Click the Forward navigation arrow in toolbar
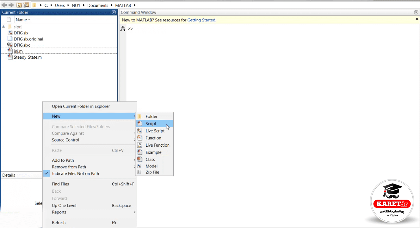 [11, 5]
